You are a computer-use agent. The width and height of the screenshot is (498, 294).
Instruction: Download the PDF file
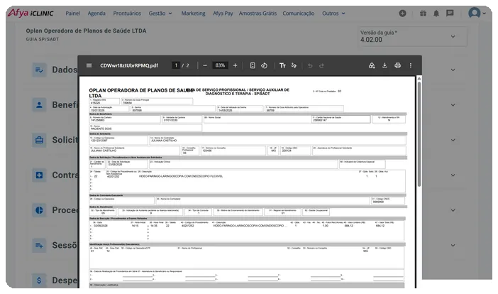point(384,65)
